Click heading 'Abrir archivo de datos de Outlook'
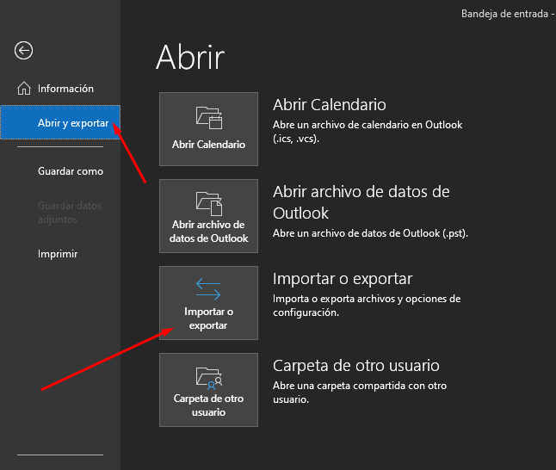 point(361,202)
